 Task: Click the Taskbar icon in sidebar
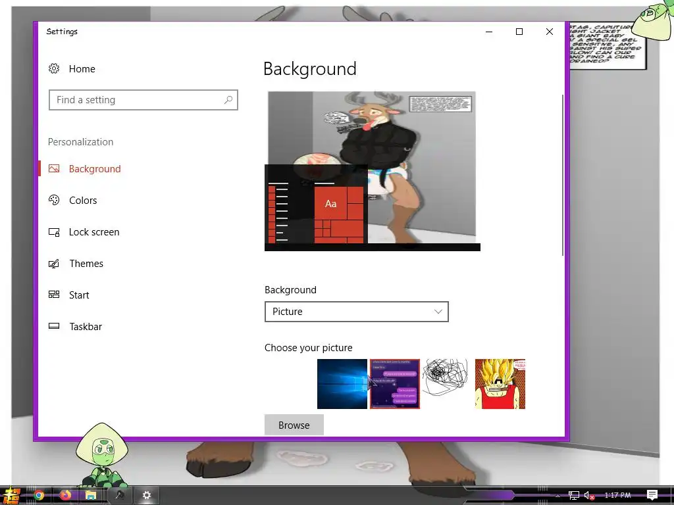point(54,326)
